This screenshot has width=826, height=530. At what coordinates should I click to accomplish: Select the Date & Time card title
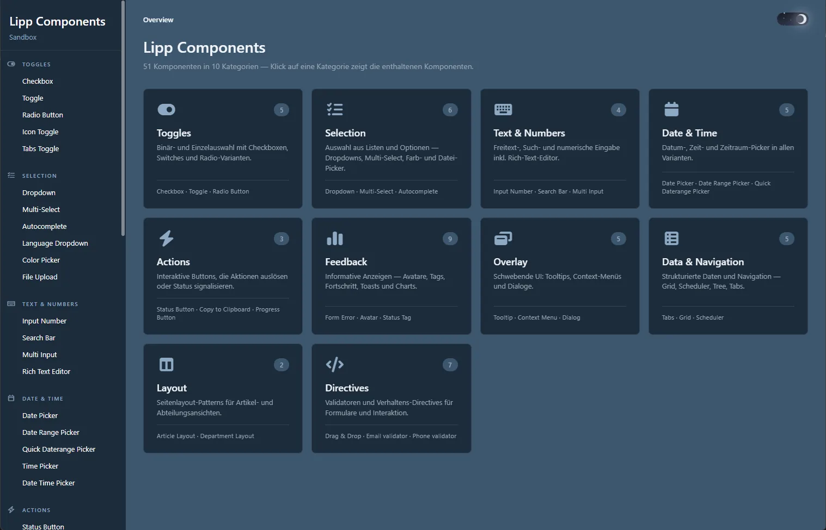tap(689, 133)
